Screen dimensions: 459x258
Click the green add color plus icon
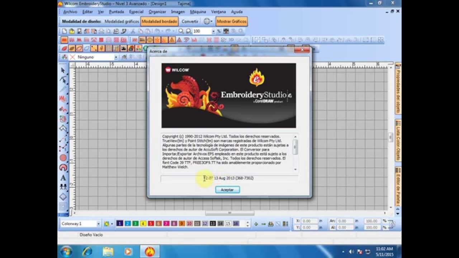[256, 224]
